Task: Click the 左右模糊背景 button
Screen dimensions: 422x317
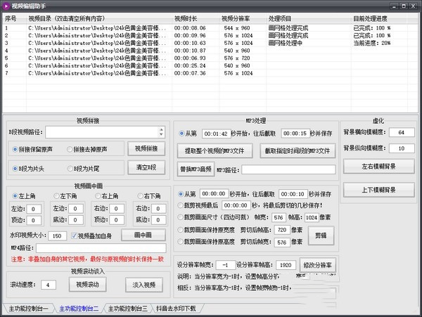Action: coord(378,167)
